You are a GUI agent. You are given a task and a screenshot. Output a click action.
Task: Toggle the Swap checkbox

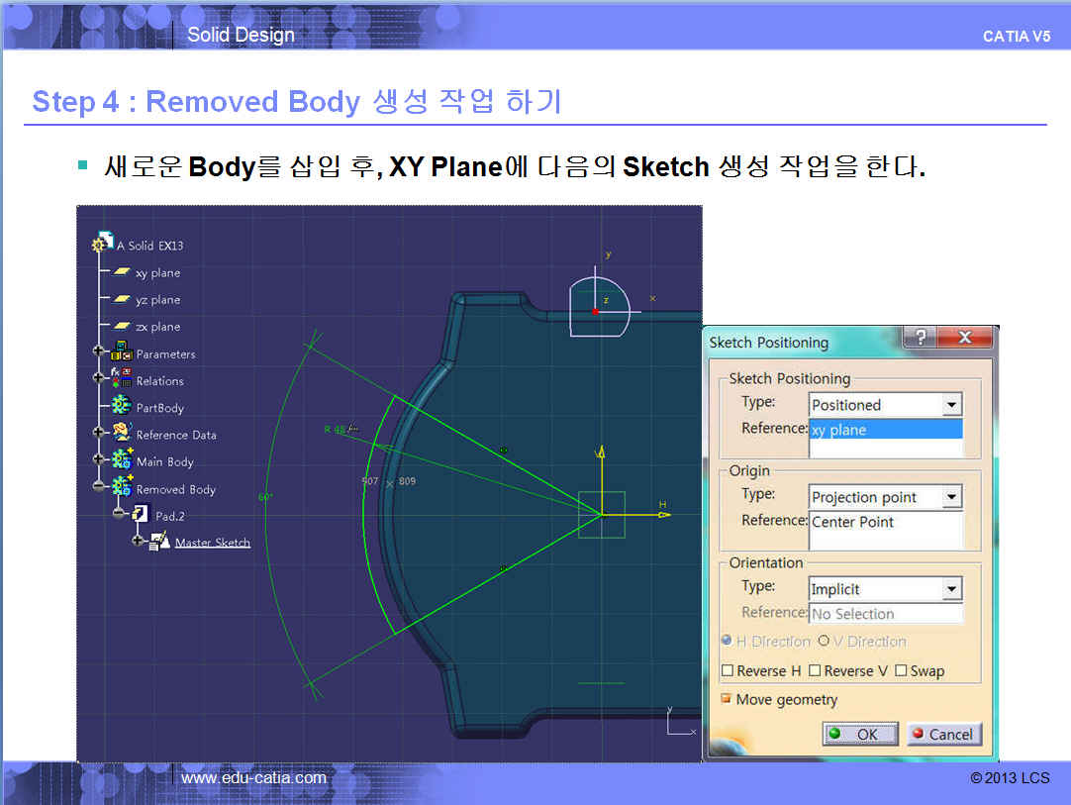pyautogui.click(x=901, y=671)
